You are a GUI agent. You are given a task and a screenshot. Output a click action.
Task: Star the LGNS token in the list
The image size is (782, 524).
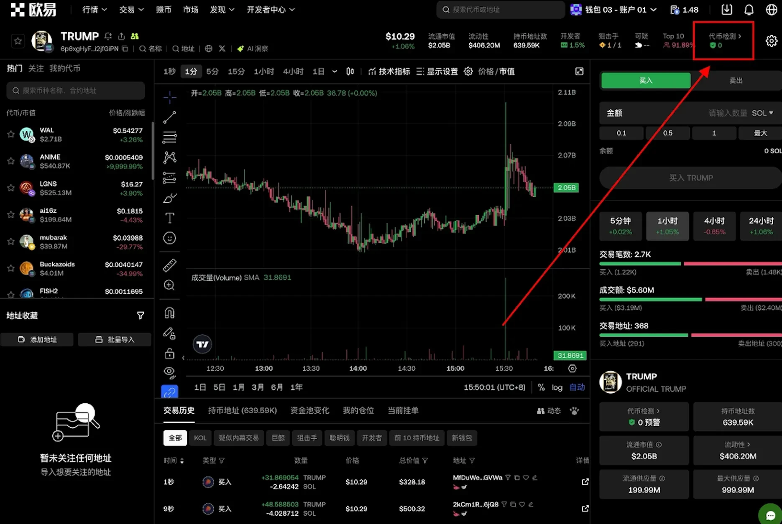tap(11, 188)
